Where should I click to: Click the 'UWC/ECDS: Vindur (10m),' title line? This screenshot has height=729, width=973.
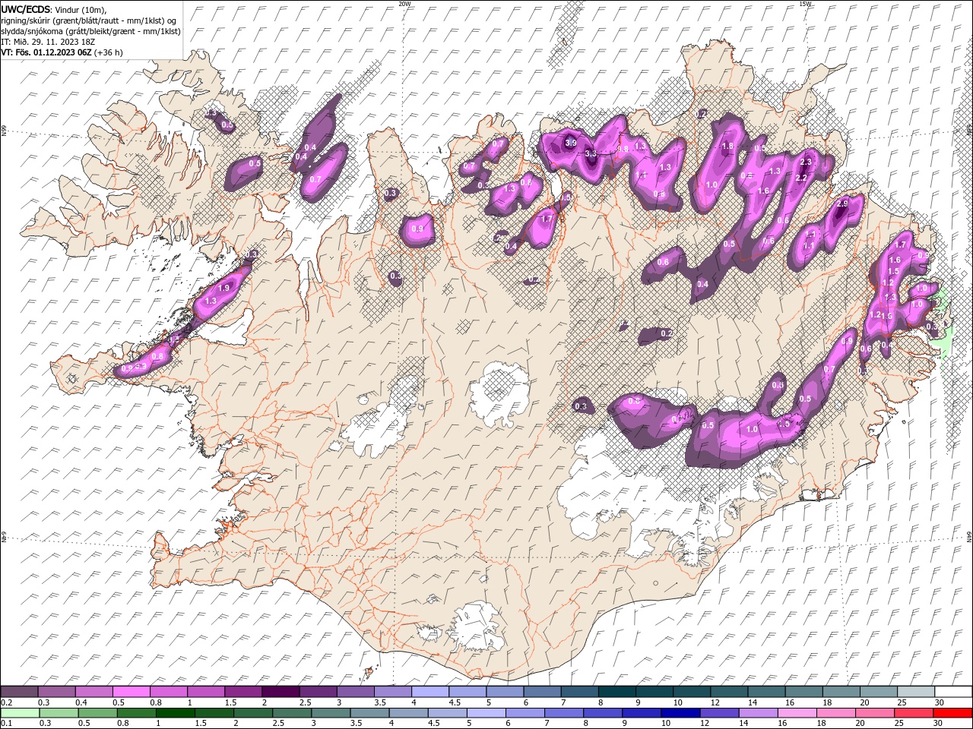(54, 9)
